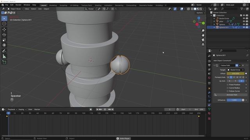
Task: Open the World properties tab
Action: point(209,78)
